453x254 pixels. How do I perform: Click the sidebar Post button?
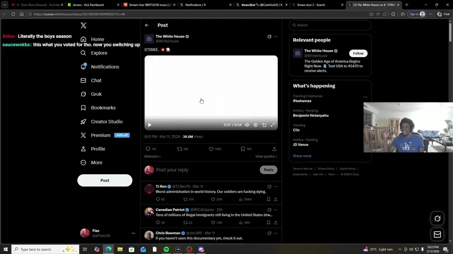(105, 180)
